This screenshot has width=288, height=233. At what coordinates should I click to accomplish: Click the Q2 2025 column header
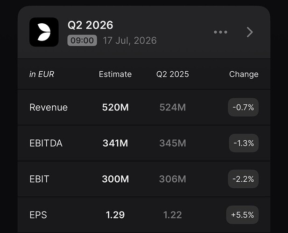tap(172, 74)
